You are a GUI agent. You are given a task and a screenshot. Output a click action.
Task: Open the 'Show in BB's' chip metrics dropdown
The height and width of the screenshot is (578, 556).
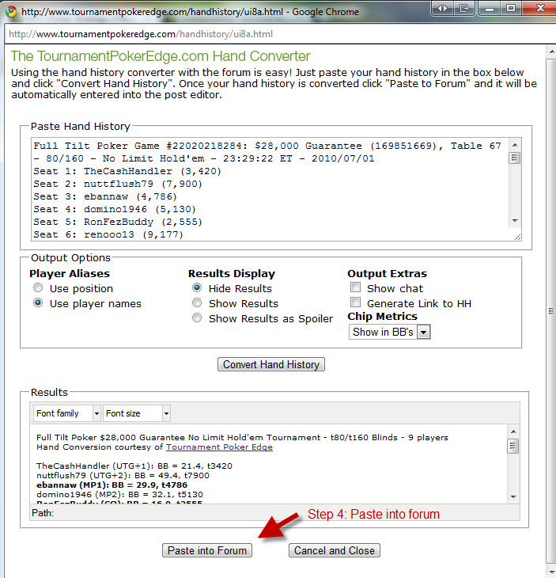[x=390, y=332]
